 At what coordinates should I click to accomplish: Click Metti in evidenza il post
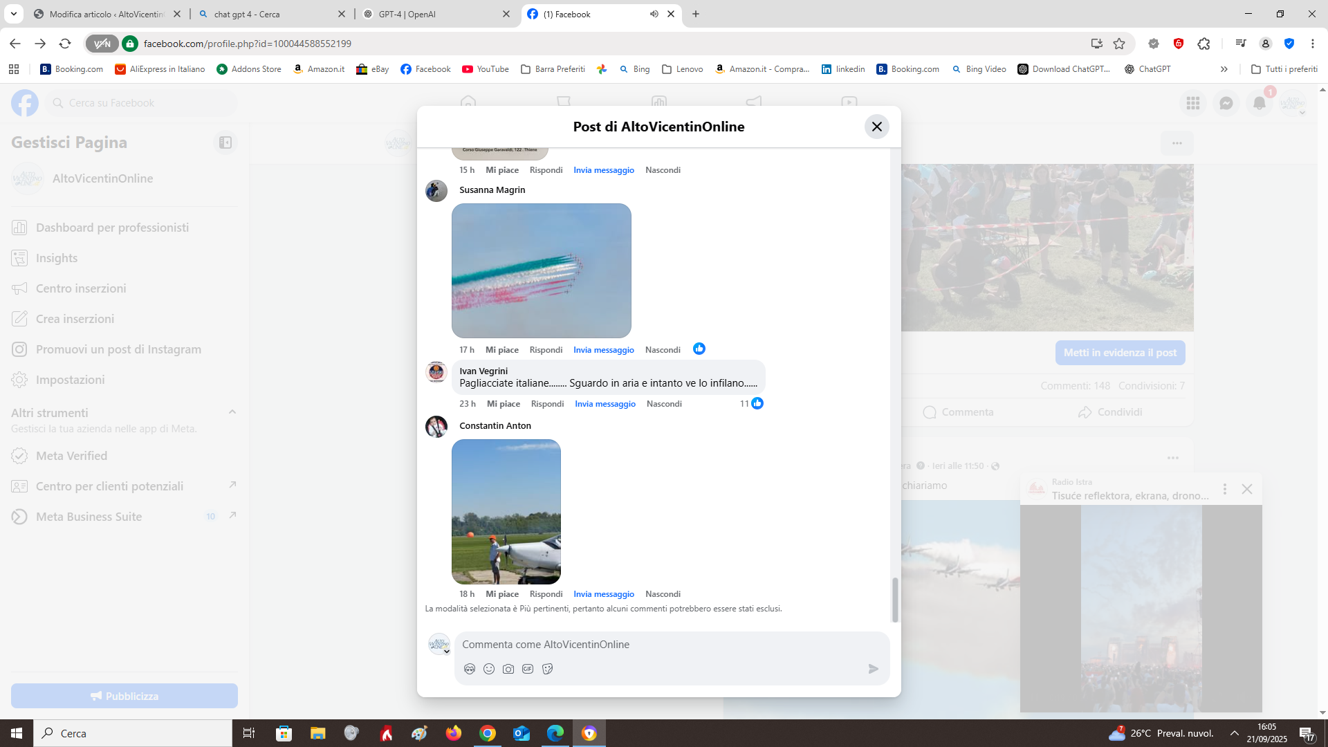(1120, 353)
